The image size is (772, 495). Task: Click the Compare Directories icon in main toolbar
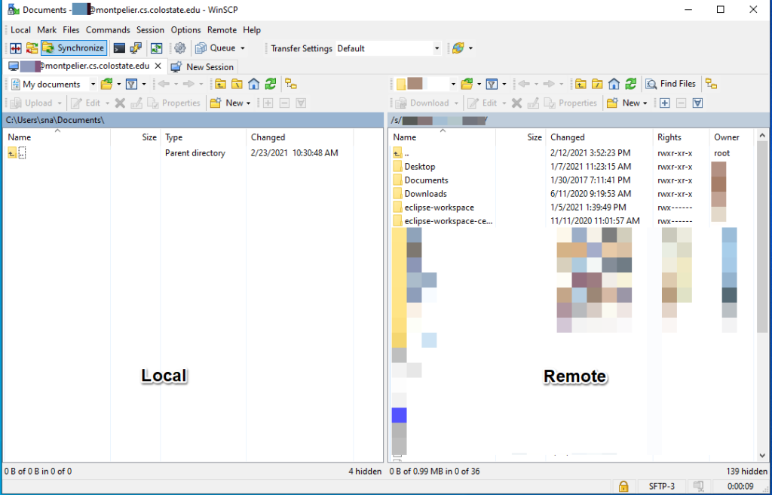[15, 48]
